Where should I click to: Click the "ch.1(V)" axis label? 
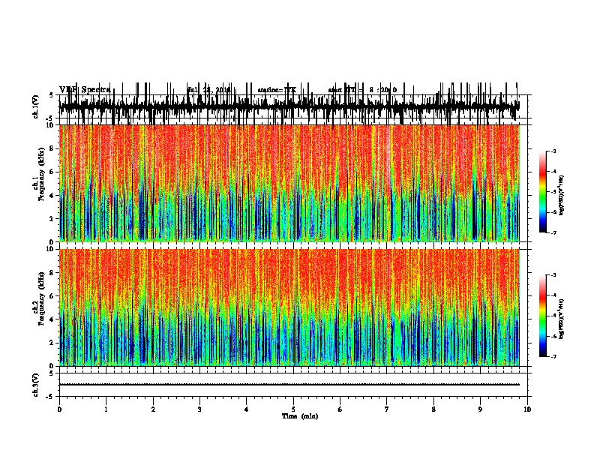coord(36,106)
